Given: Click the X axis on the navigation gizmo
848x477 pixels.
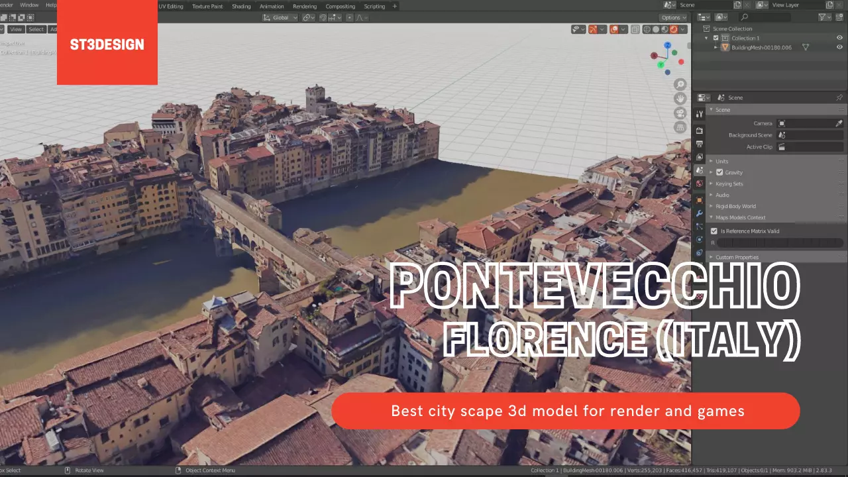Looking at the screenshot, I should [654, 56].
